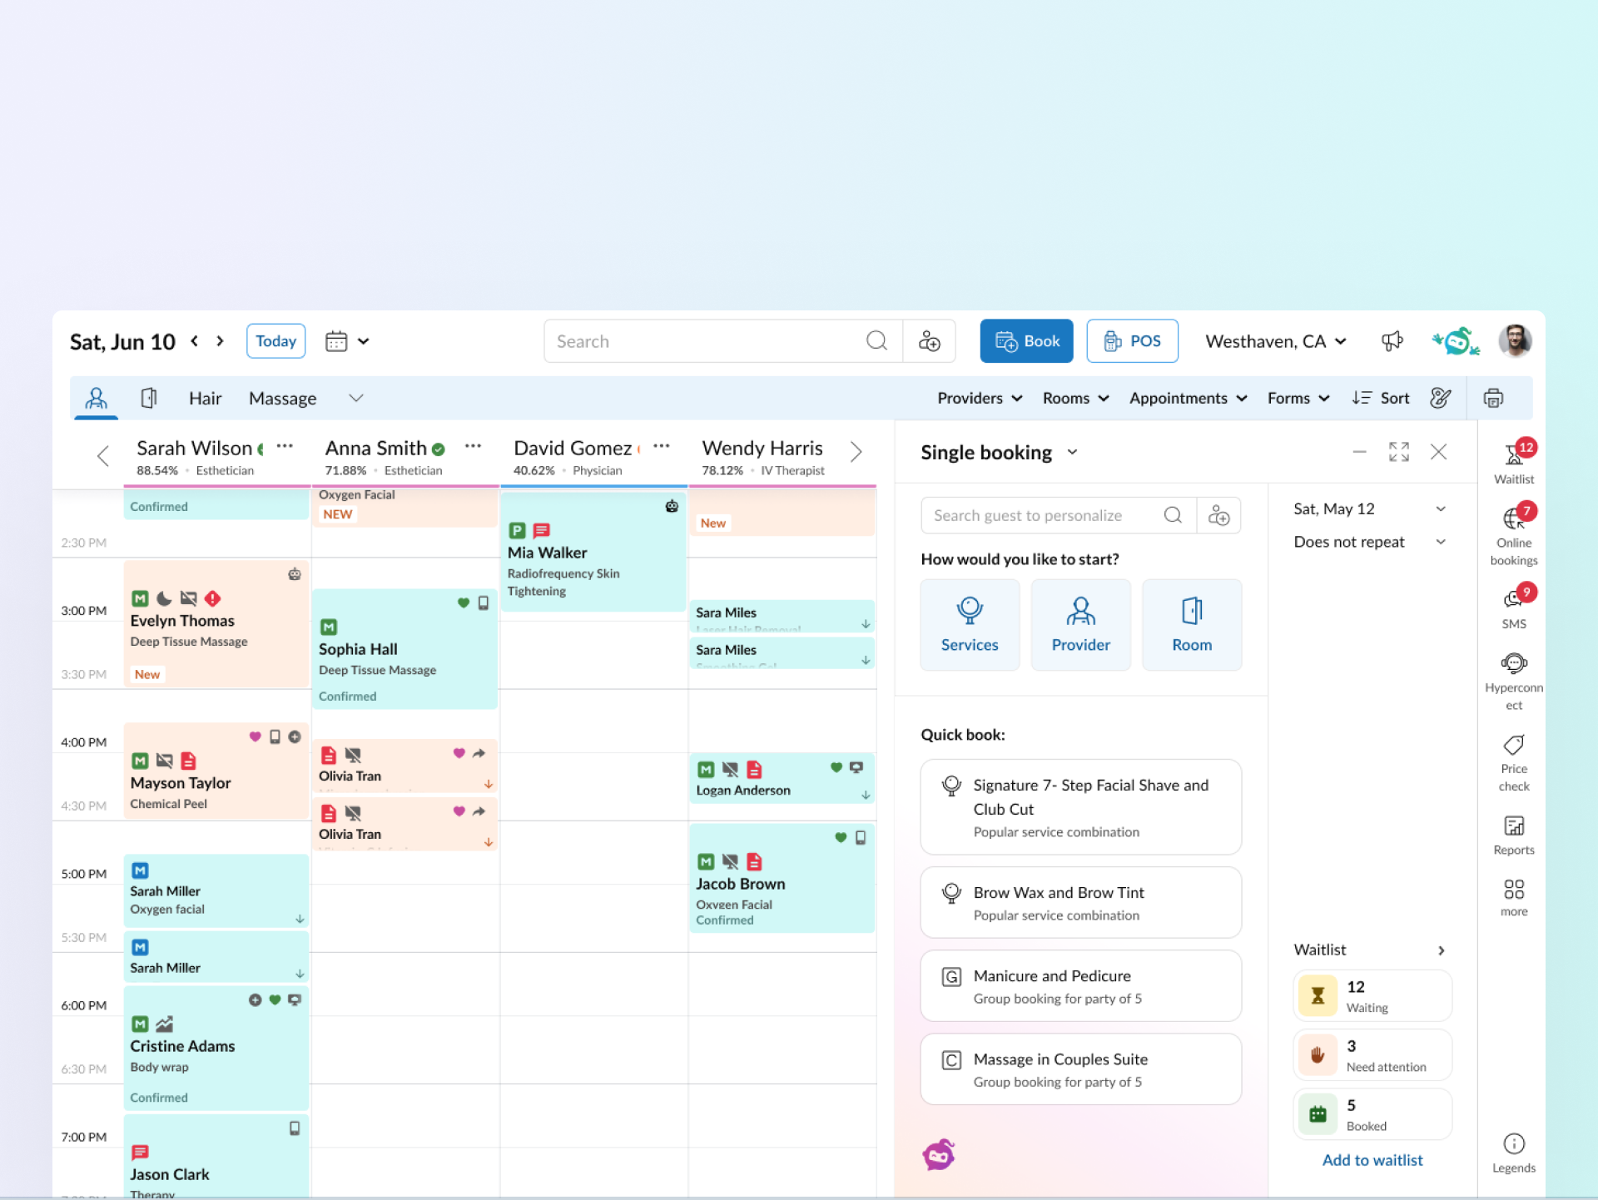Quick book Massage in Couples Suite
Viewport: 1598px width, 1200px height.
(1080, 1069)
